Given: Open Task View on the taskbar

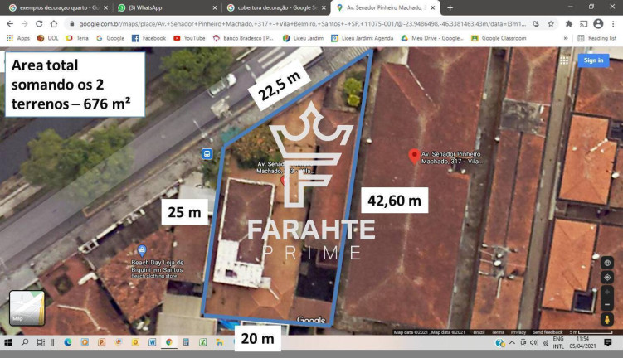Looking at the screenshot, I should click(x=41, y=342).
